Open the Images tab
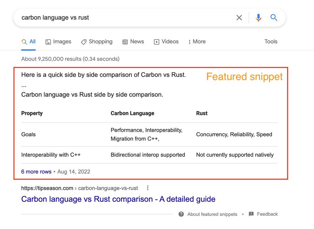This screenshot has height=229, width=314. pyautogui.click(x=59, y=42)
